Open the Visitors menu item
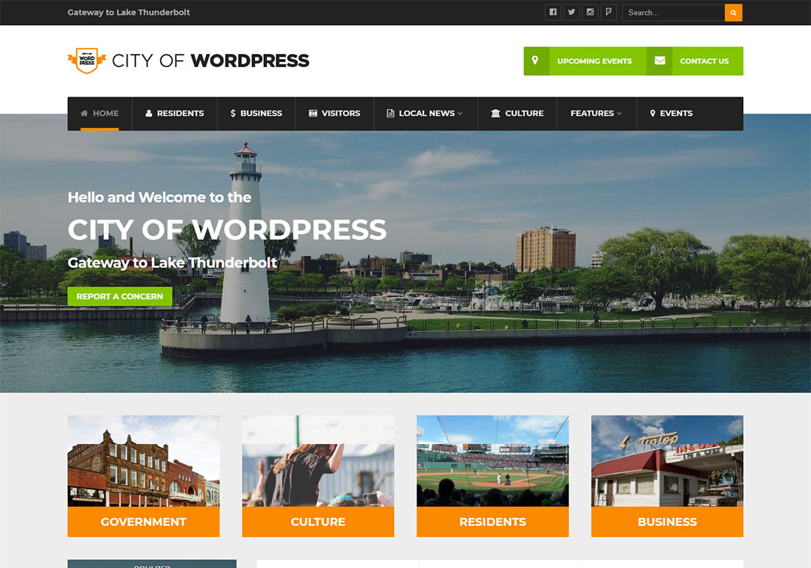This screenshot has height=568, width=811. pos(335,114)
